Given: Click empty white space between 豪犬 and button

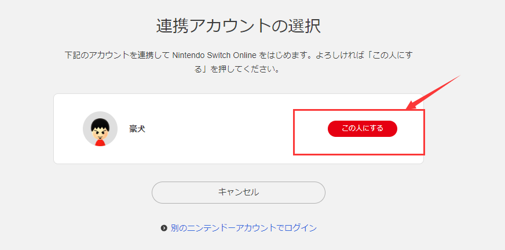Looking at the screenshot, I should 220,129.
